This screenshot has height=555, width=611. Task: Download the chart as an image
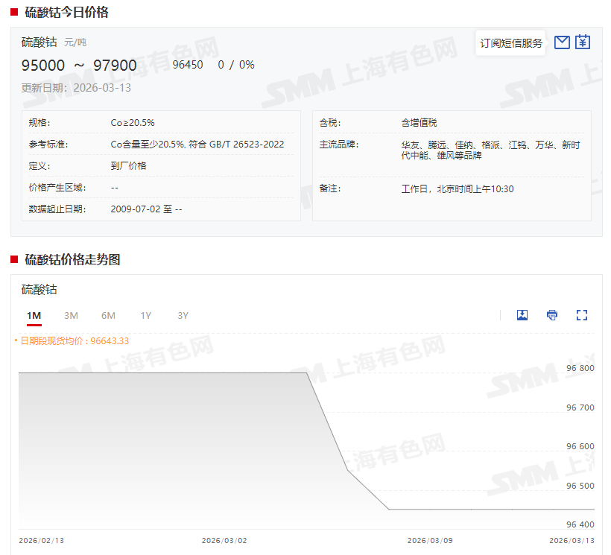[522, 315]
